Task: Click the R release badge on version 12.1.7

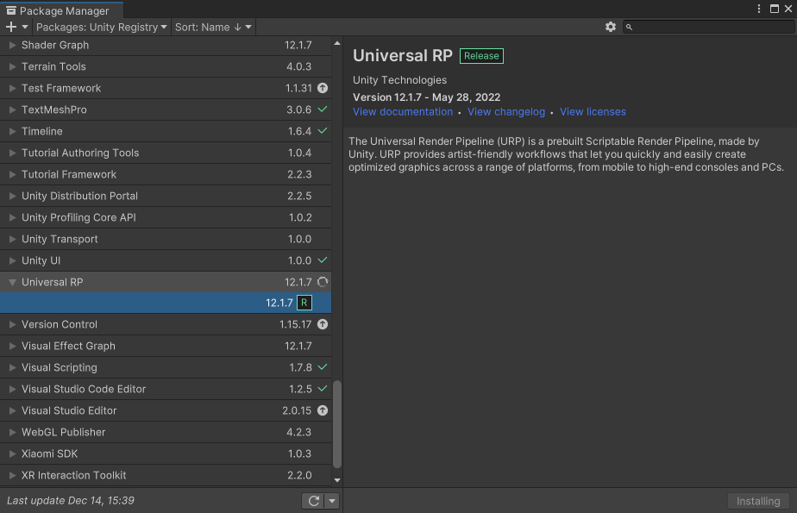Action: (x=304, y=303)
